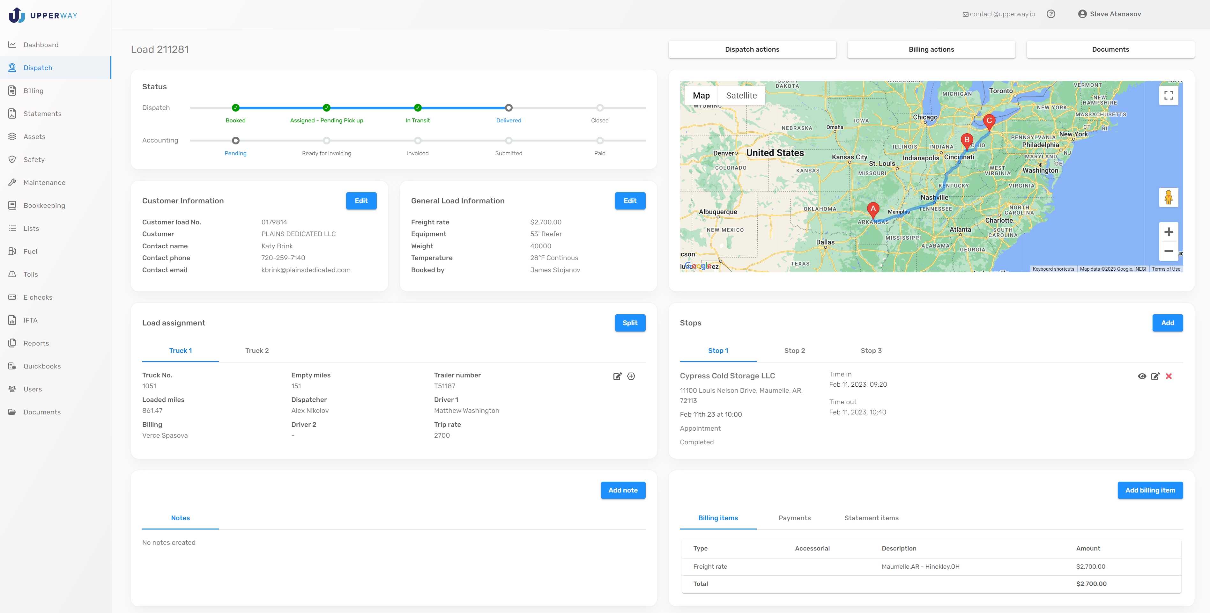Switch to Stop 2 tab
Screen dimensions: 1210x613
tap(794, 351)
